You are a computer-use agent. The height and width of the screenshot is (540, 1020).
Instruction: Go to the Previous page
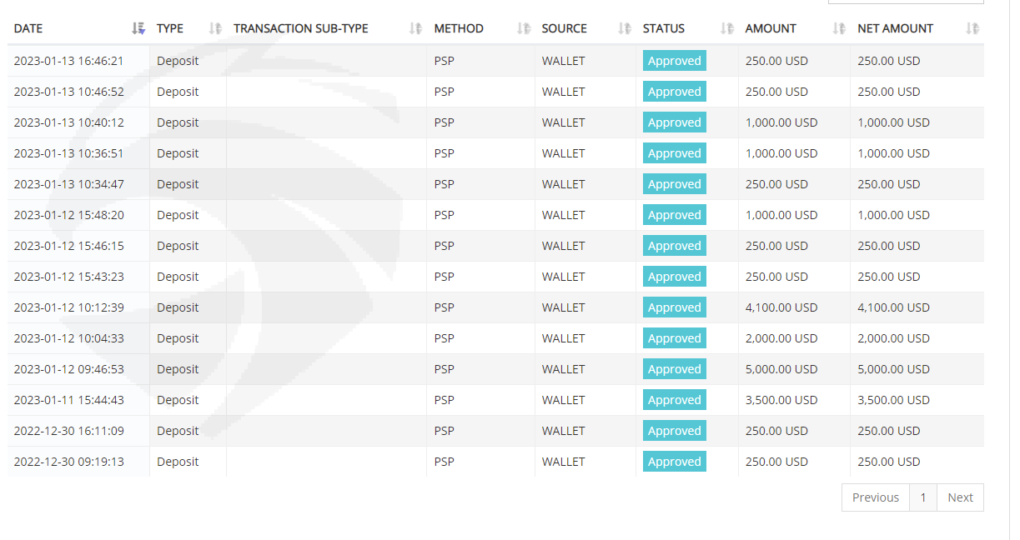pyautogui.click(x=875, y=497)
